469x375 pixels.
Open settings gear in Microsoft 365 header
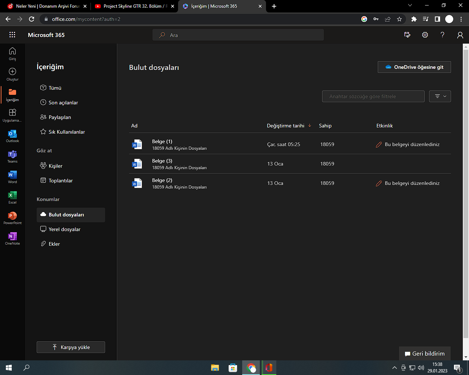click(425, 35)
